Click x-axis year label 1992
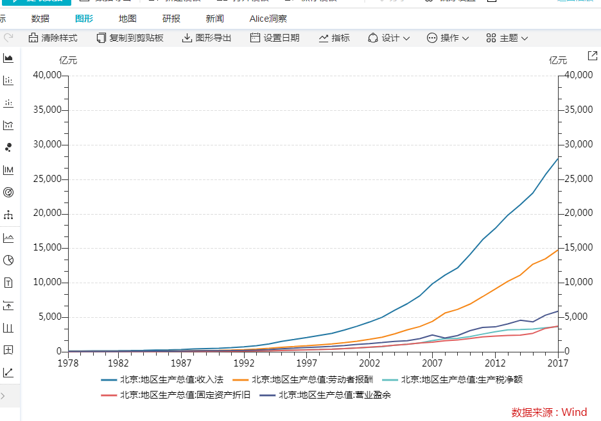The width and height of the screenshot is (601, 421). (x=244, y=363)
